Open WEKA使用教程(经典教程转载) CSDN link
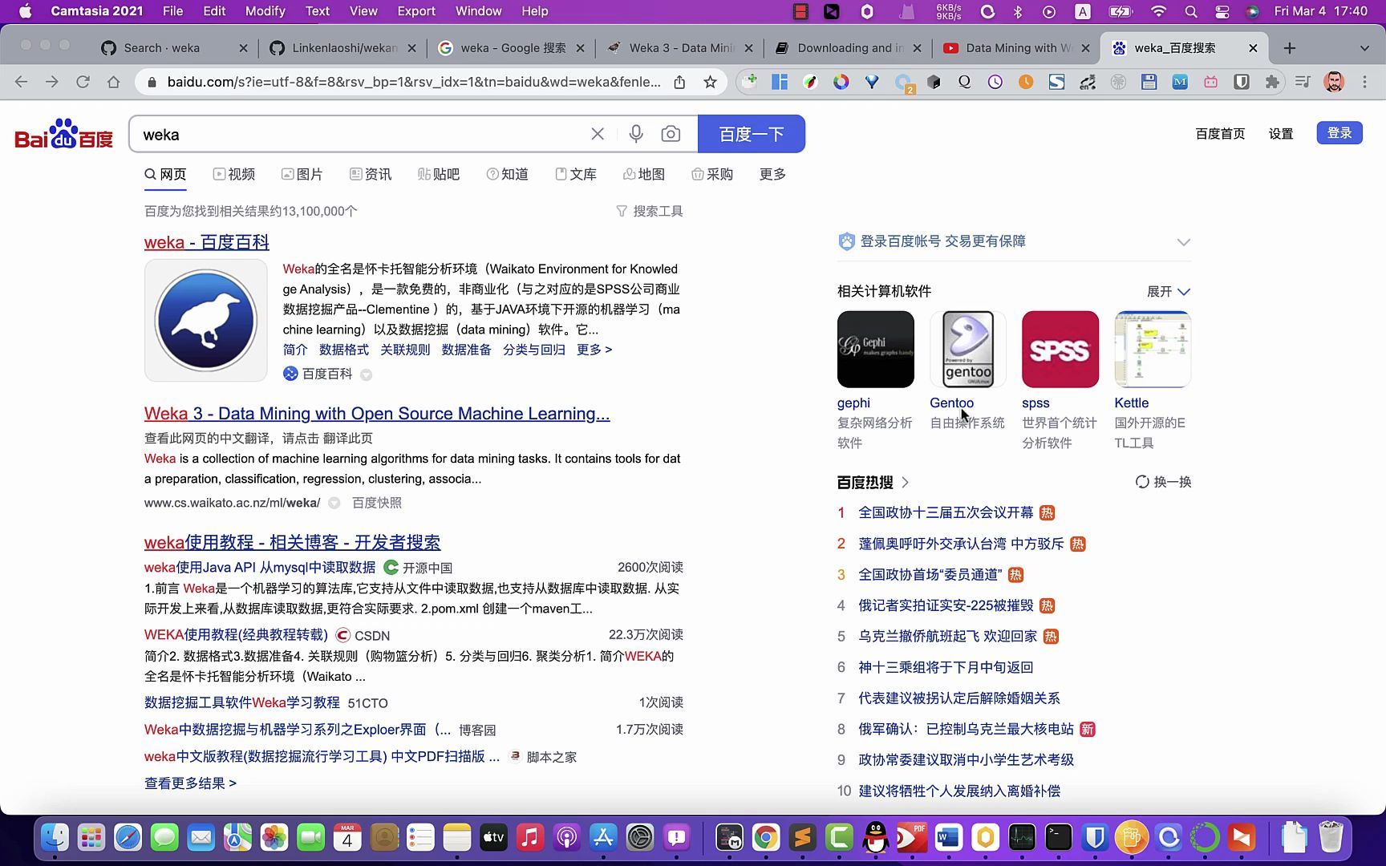Screen dimensions: 1386x866 pyautogui.click(x=236, y=635)
